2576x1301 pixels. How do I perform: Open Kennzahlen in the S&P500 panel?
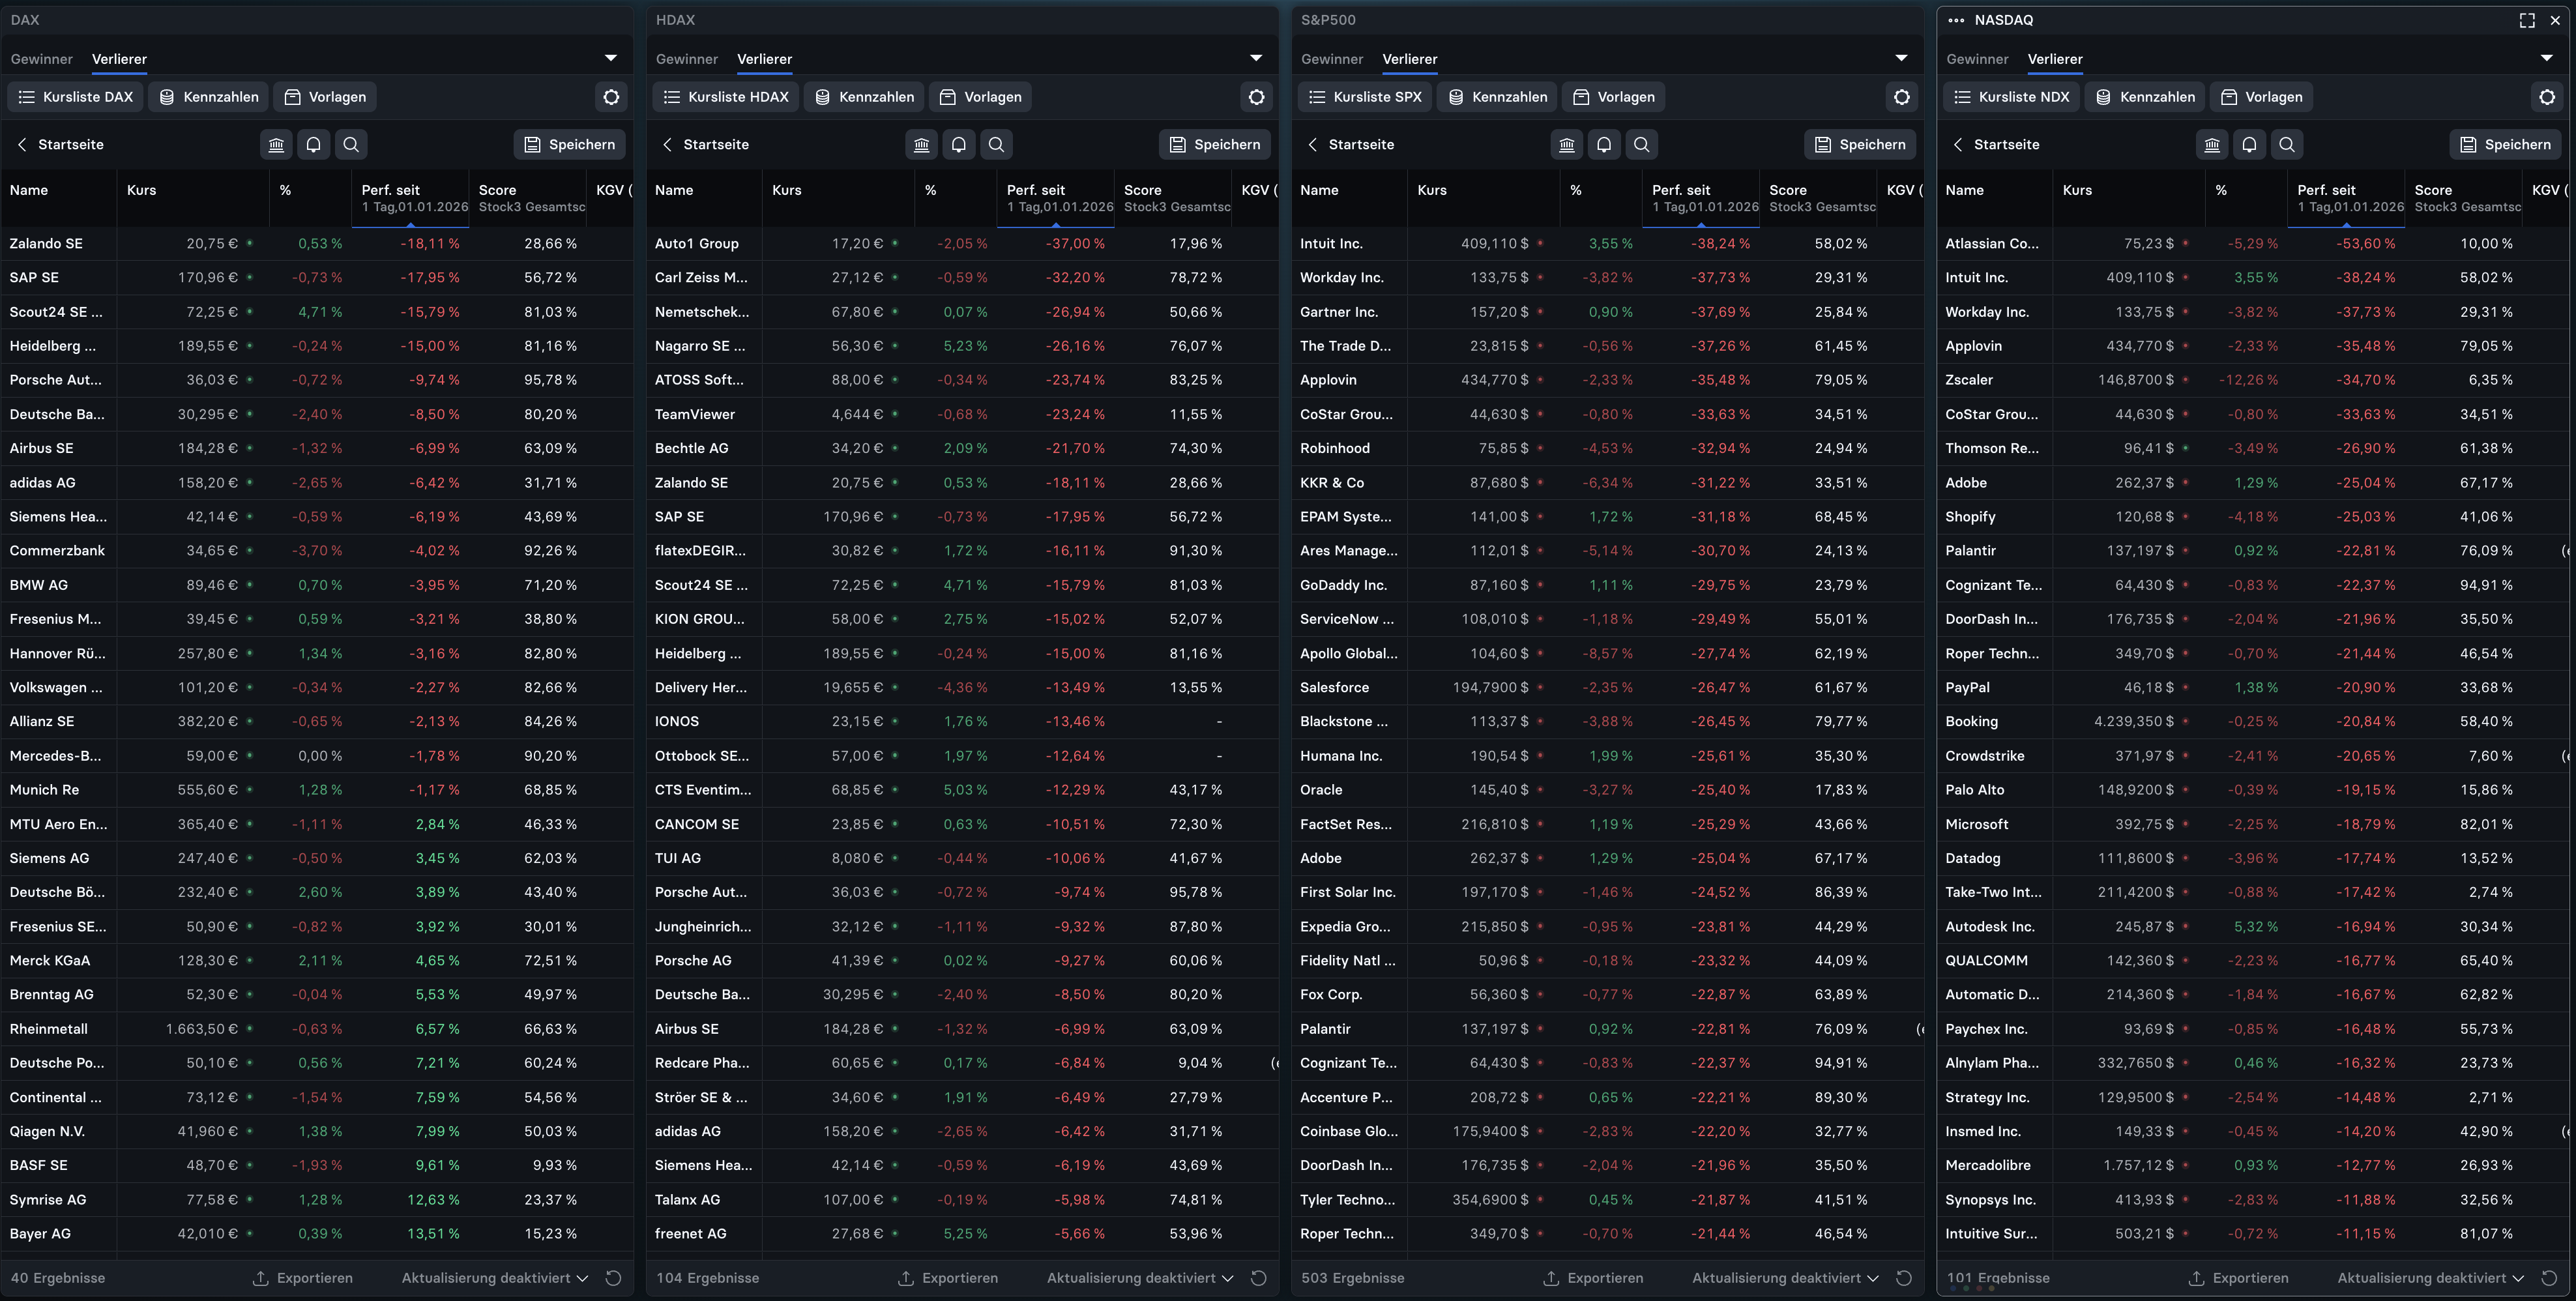click(1497, 97)
